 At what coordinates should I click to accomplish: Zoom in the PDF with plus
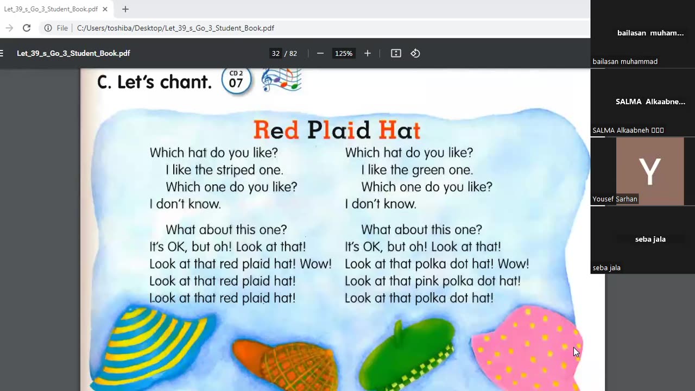pyautogui.click(x=368, y=53)
